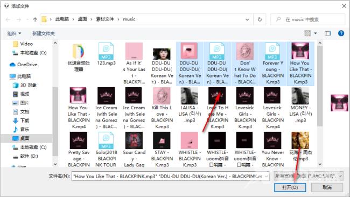Select music in the address breadcrumb
Viewport: 350px width, 197px height.
tap(129, 19)
